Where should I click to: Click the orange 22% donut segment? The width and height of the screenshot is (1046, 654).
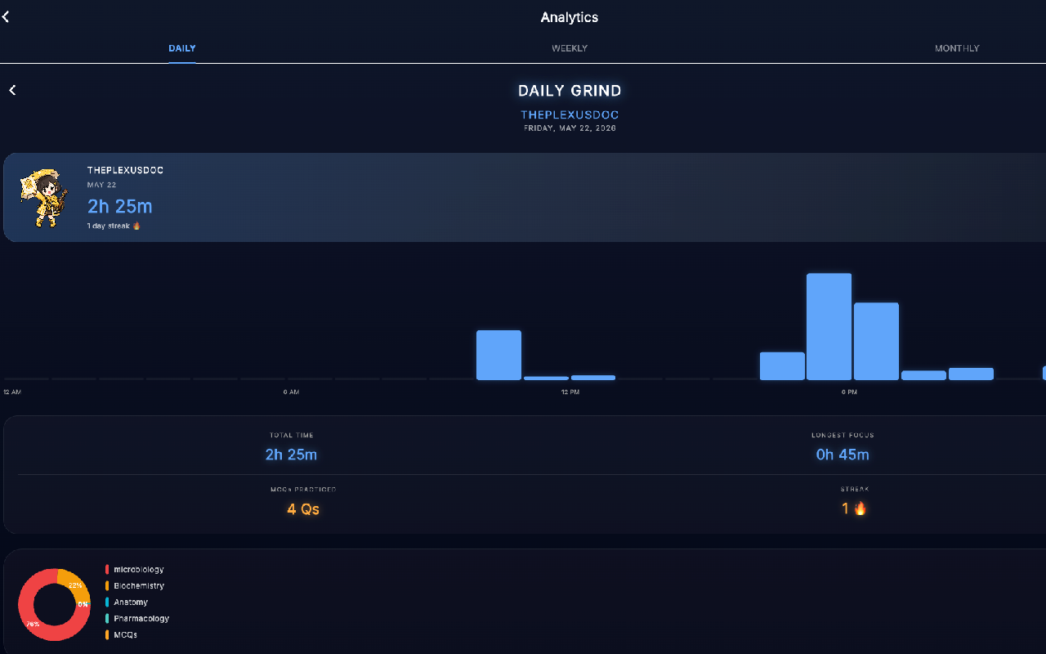pos(74,584)
